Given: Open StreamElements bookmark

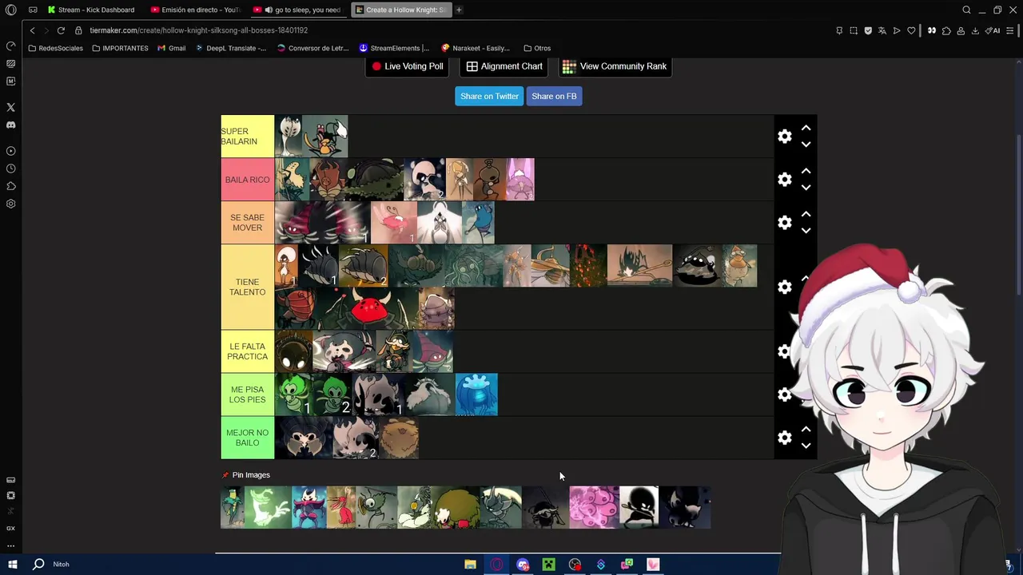Looking at the screenshot, I should [x=394, y=48].
